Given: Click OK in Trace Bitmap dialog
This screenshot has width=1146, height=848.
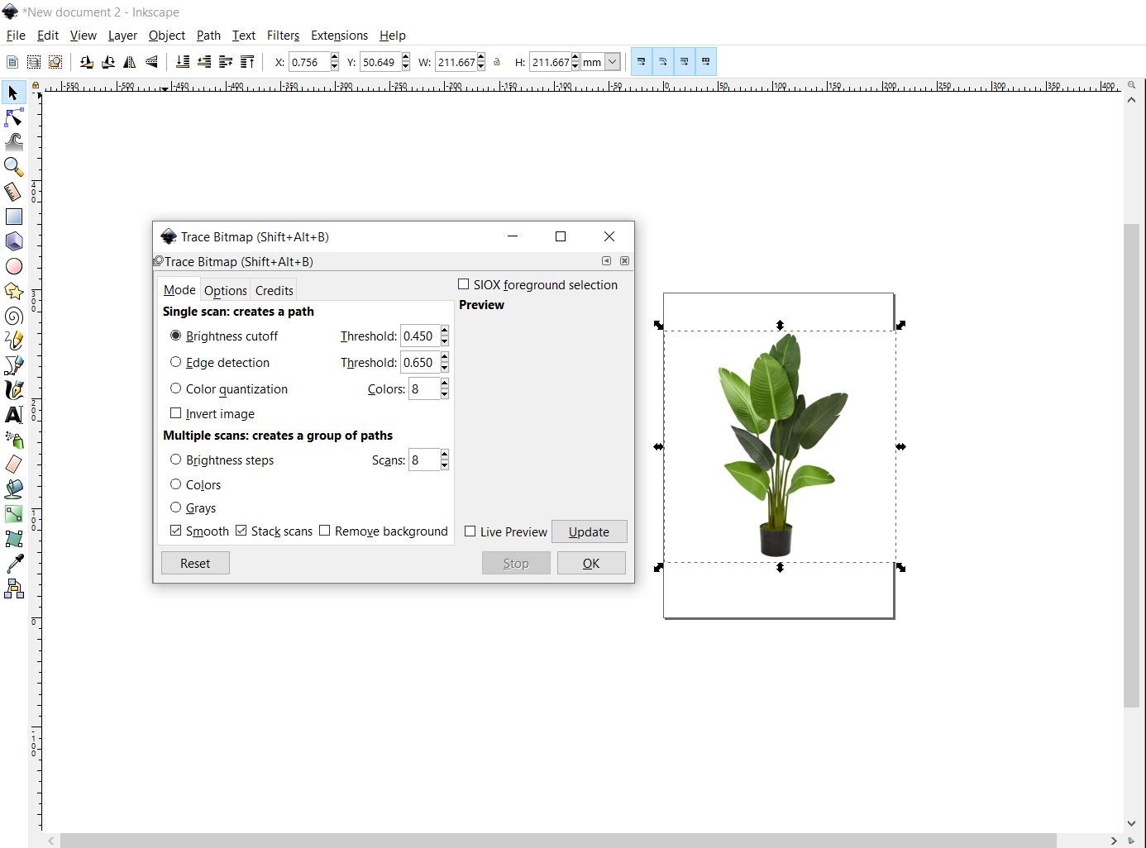Looking at the screenshot, I should (591, 563).
